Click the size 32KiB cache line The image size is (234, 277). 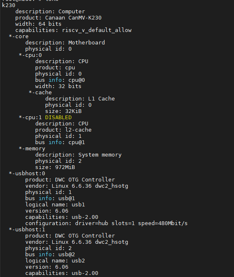click(x=63, y=111)
